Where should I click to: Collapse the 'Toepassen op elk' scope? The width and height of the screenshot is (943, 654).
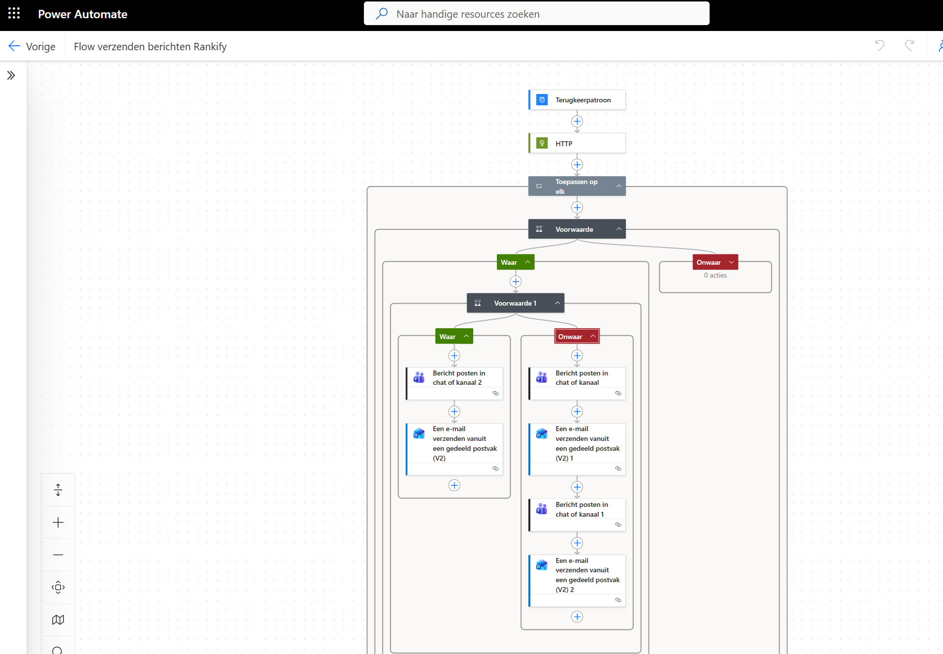point(619,186)
